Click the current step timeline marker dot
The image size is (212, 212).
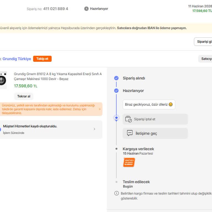[x=116, y=118]
